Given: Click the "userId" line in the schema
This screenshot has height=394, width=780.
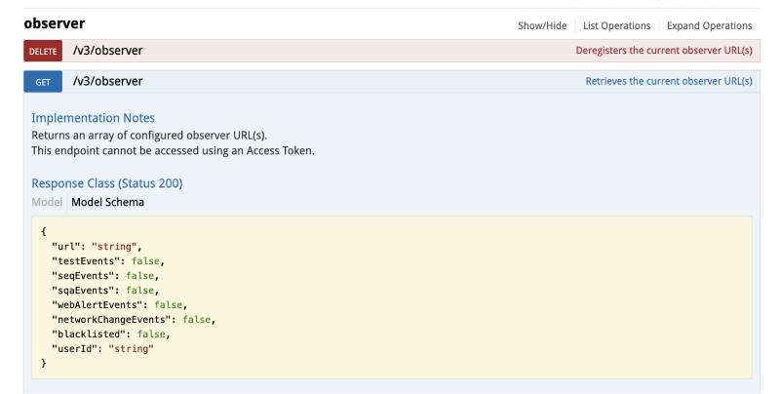Looking at the screenshot, I should [x=102, y=348].
